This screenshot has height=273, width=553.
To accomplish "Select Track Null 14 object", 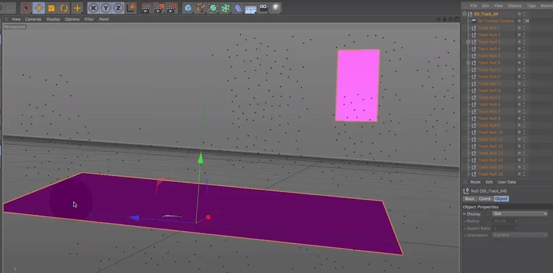I will pyautogui.click(x=490, y=160).
